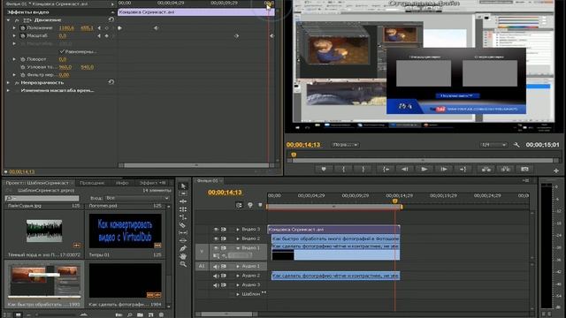This screenshot has width=566, height=318.
Task: Click Go to In point button
Action: 386,169
